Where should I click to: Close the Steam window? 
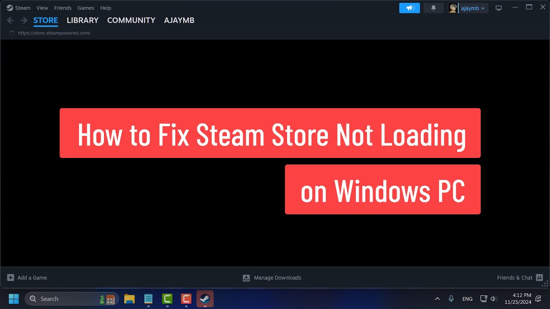click(x=543, y=7)
